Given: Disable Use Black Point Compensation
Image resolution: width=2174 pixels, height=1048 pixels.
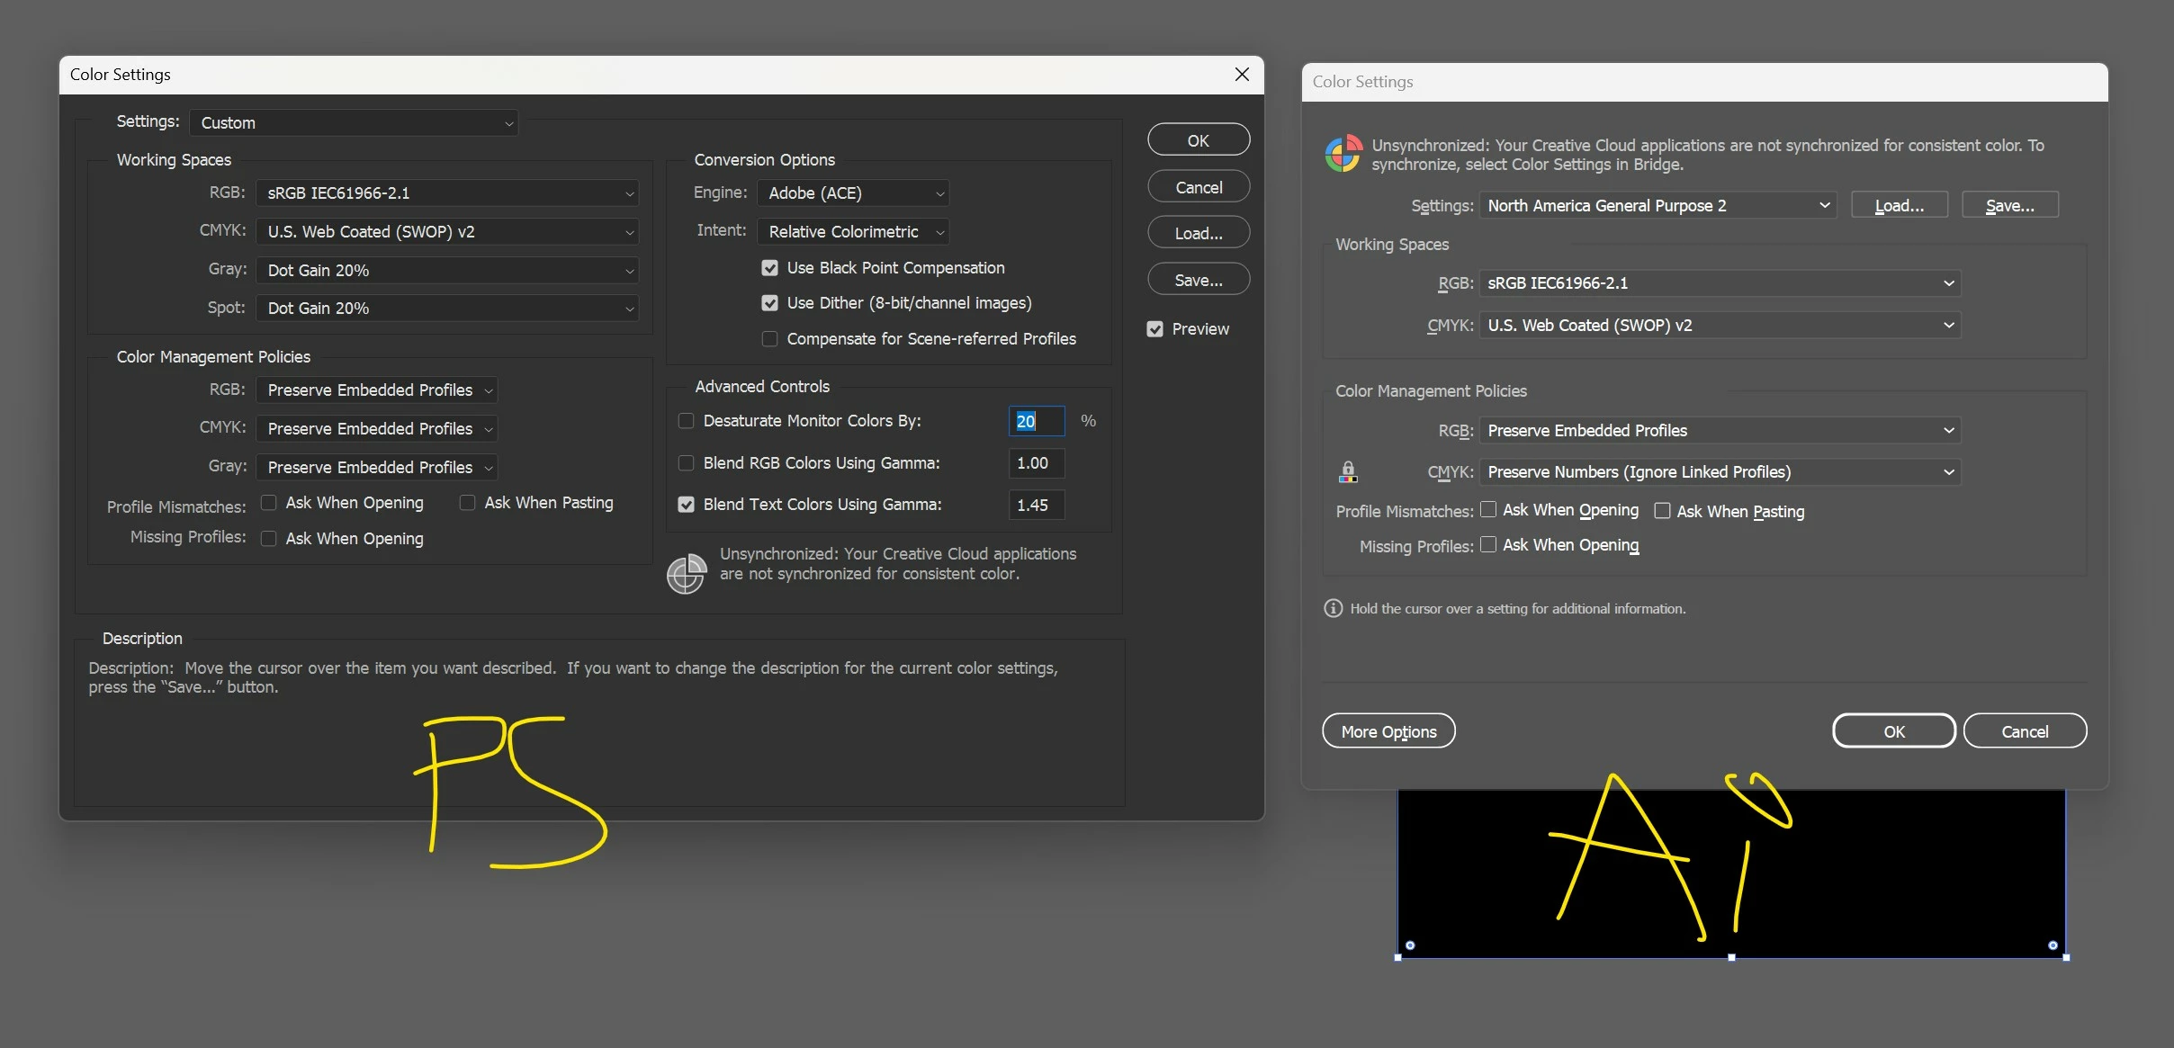Looking at the screenshot, I should (x=769, y=268).
